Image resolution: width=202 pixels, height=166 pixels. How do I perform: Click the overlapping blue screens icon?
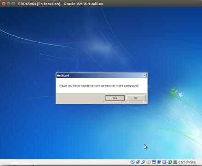click(159, 162)
